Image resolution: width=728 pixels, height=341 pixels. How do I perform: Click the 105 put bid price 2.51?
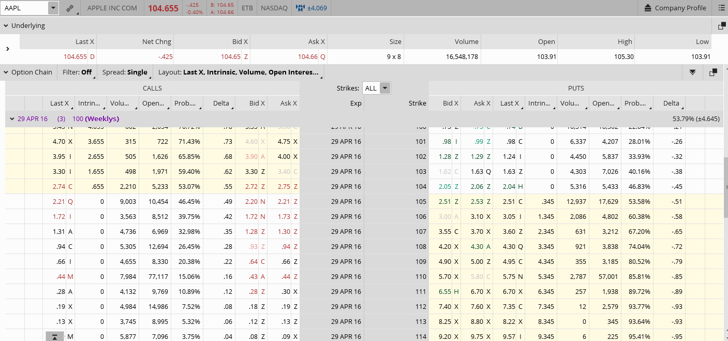(x=444, y=202)
